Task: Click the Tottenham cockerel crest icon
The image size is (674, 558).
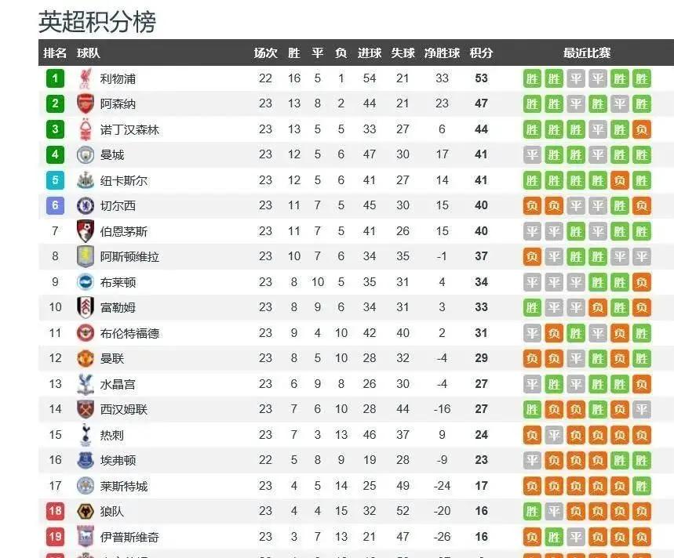Action: click(x=85, y=435)
